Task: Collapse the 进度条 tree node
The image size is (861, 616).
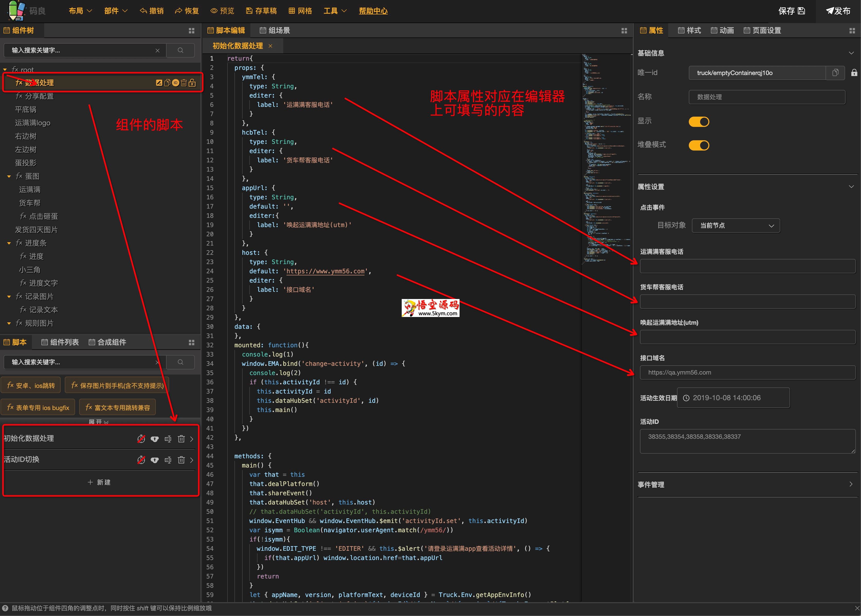Action: pyautogui.click(x=9, y=243)
